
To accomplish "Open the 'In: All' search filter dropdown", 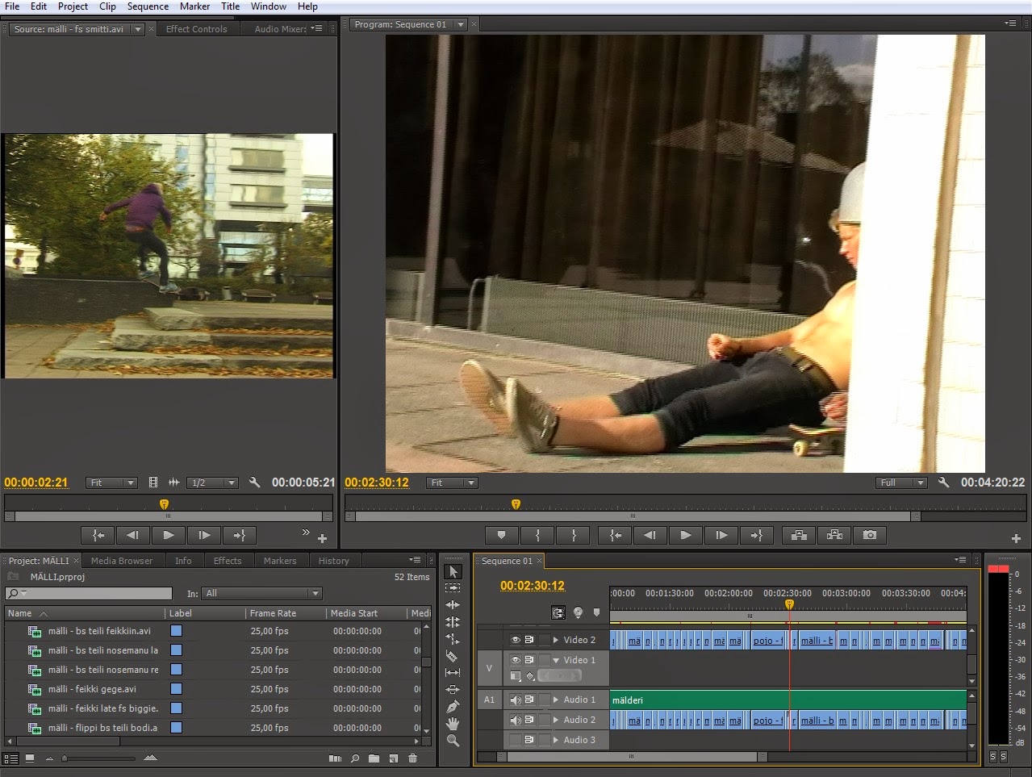I will 261,593.
